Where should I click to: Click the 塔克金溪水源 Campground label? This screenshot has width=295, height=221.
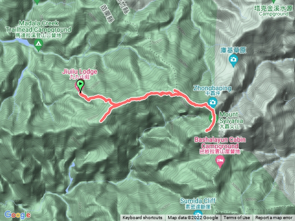pos(273,11)
